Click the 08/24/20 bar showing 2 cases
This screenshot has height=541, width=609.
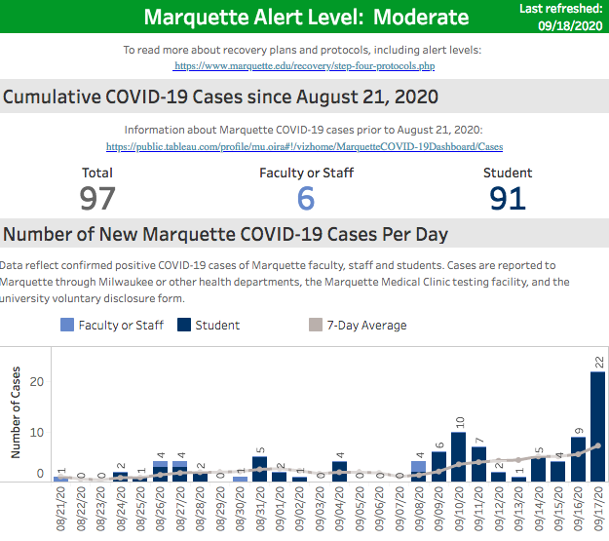pyautogui.click(x=120, y=477)
